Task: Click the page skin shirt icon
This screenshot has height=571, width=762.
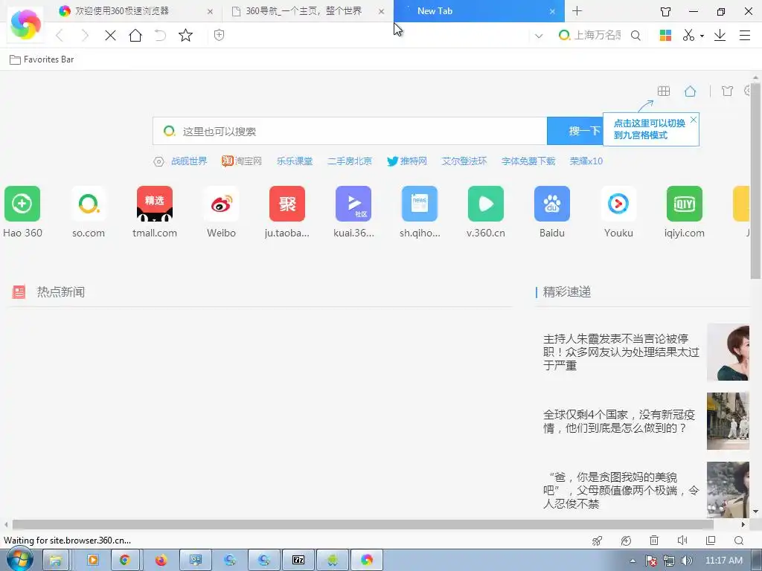Action: 727,91
